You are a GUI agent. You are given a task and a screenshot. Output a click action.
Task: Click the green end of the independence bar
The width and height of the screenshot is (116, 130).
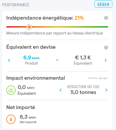point(105,27)
